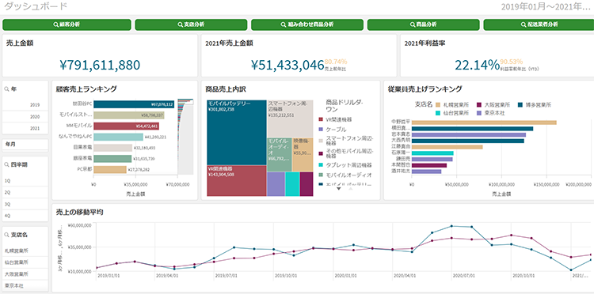Select the スマートフォン周辺機器 treemap tile
The image size is (594, 294).
pos(290,119)
